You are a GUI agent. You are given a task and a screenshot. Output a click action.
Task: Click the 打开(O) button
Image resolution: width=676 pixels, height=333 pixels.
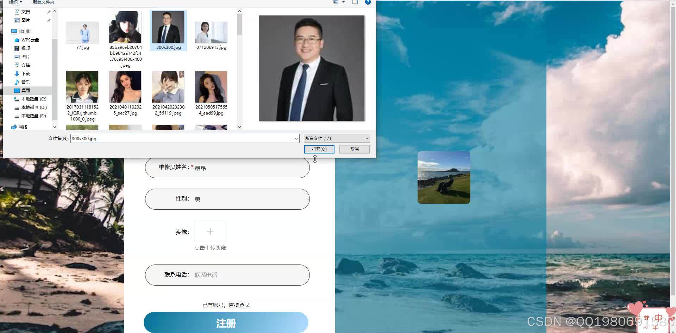(319, 149)
